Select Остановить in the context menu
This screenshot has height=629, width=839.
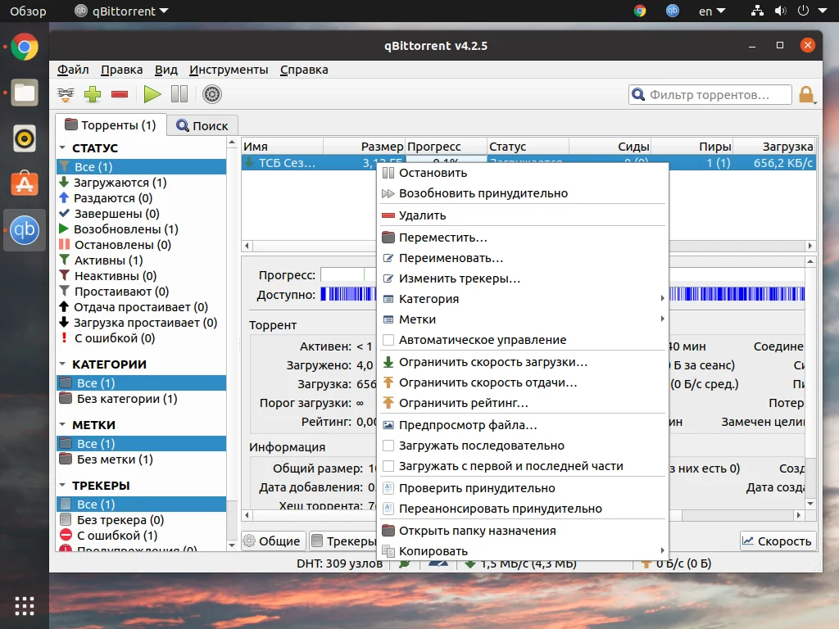[x=433, y=173]
